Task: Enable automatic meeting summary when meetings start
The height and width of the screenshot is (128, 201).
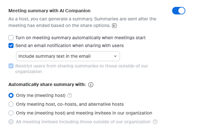Action: tap(11, 38)
